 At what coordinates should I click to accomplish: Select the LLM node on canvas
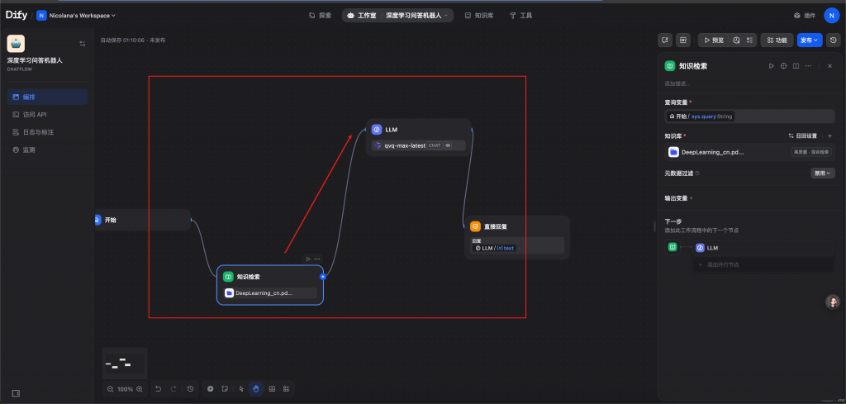[x=418, y=130]
